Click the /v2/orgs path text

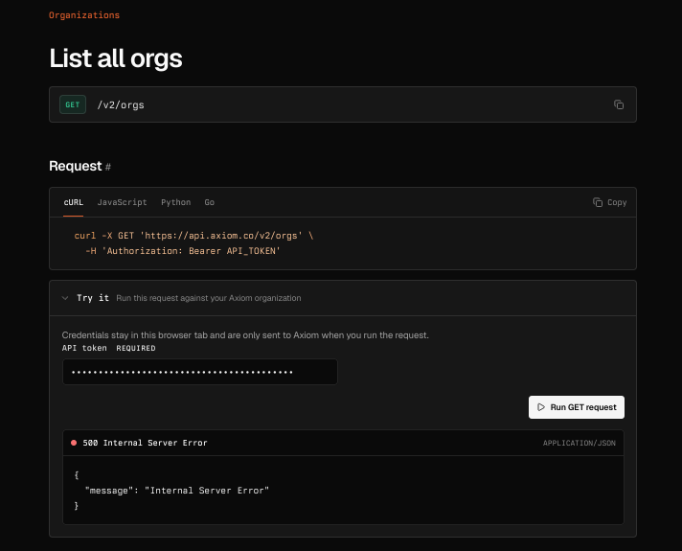(x=121, y=104)
